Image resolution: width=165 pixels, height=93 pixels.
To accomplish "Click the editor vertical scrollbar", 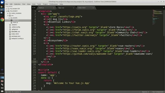I will pos(164,23).
